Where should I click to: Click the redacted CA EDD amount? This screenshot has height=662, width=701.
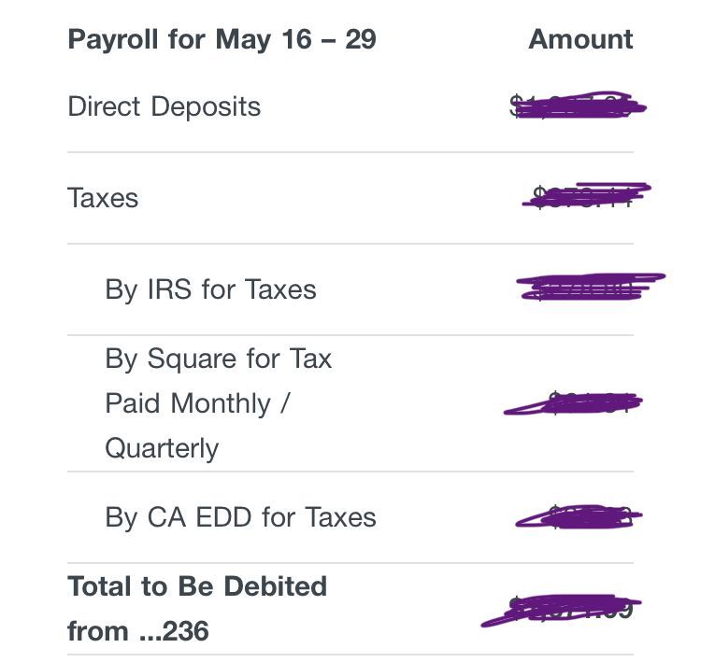tap(579, 517)
